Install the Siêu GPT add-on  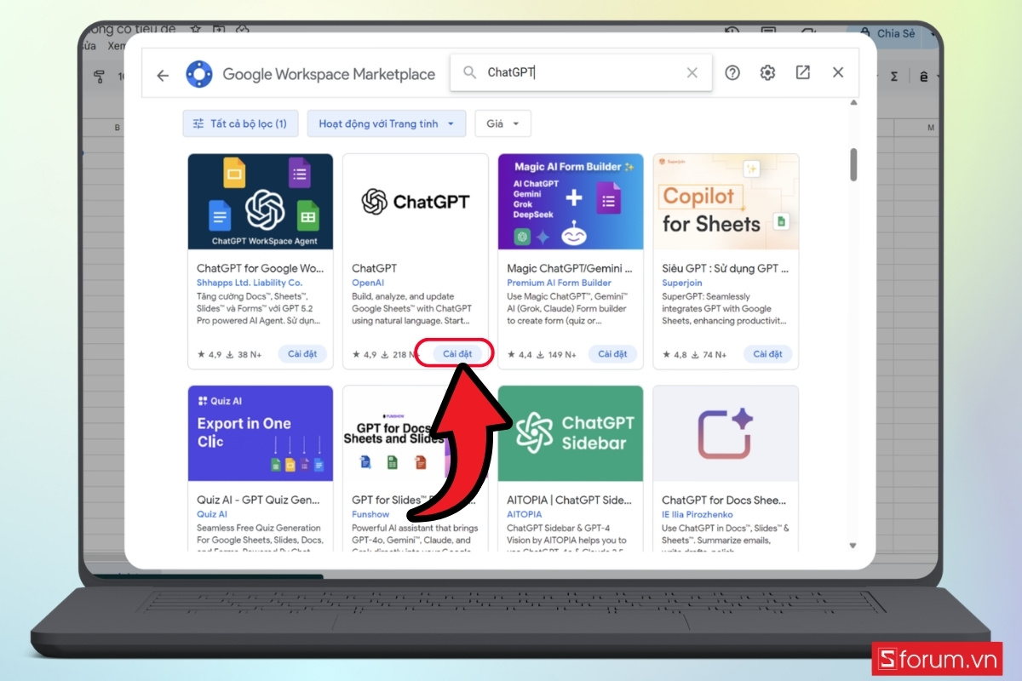[767, 354]
